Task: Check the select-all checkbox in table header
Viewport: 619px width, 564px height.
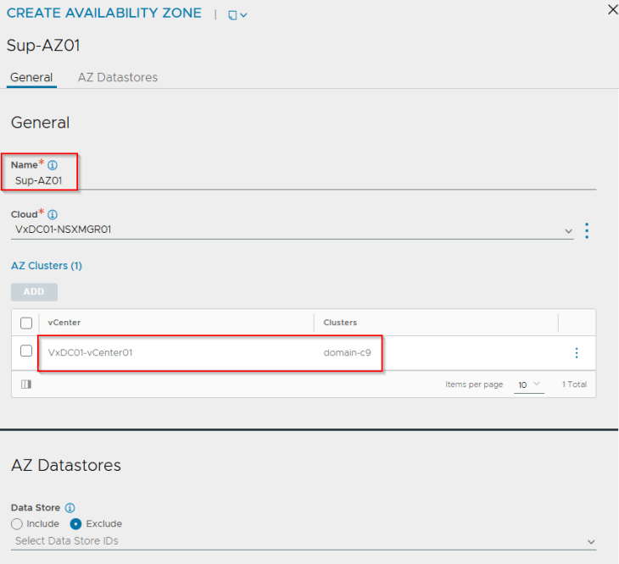Action: [x=26, y=323]
